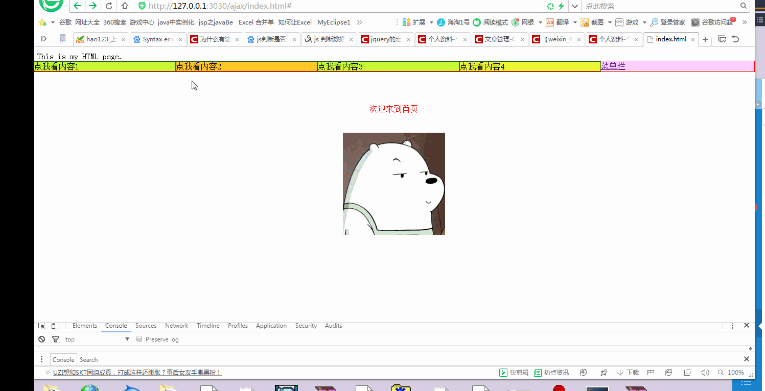The height and width of the screenshot is (391, 765).
Task: Click the 快剪辑 status bar icon
Action: (x=514, y=373)
